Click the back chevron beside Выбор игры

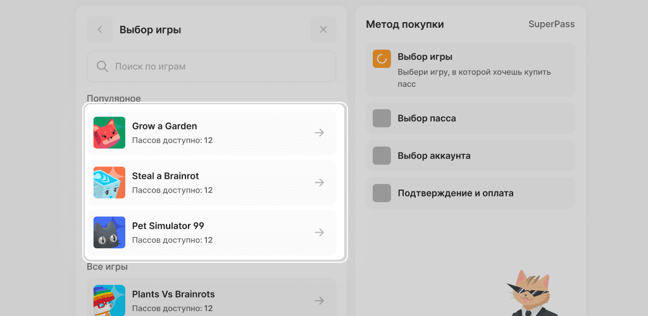99,30
